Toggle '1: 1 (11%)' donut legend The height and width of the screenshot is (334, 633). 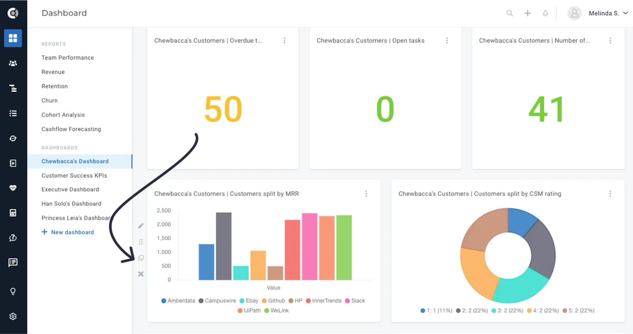(x=436, y=311)
